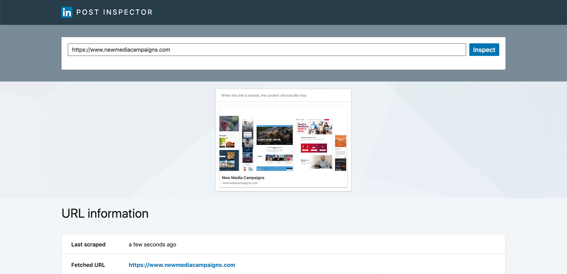Select the 'a few seconds ago' text
This screenshot has width=567, height=274.
[x=153, y=245]
